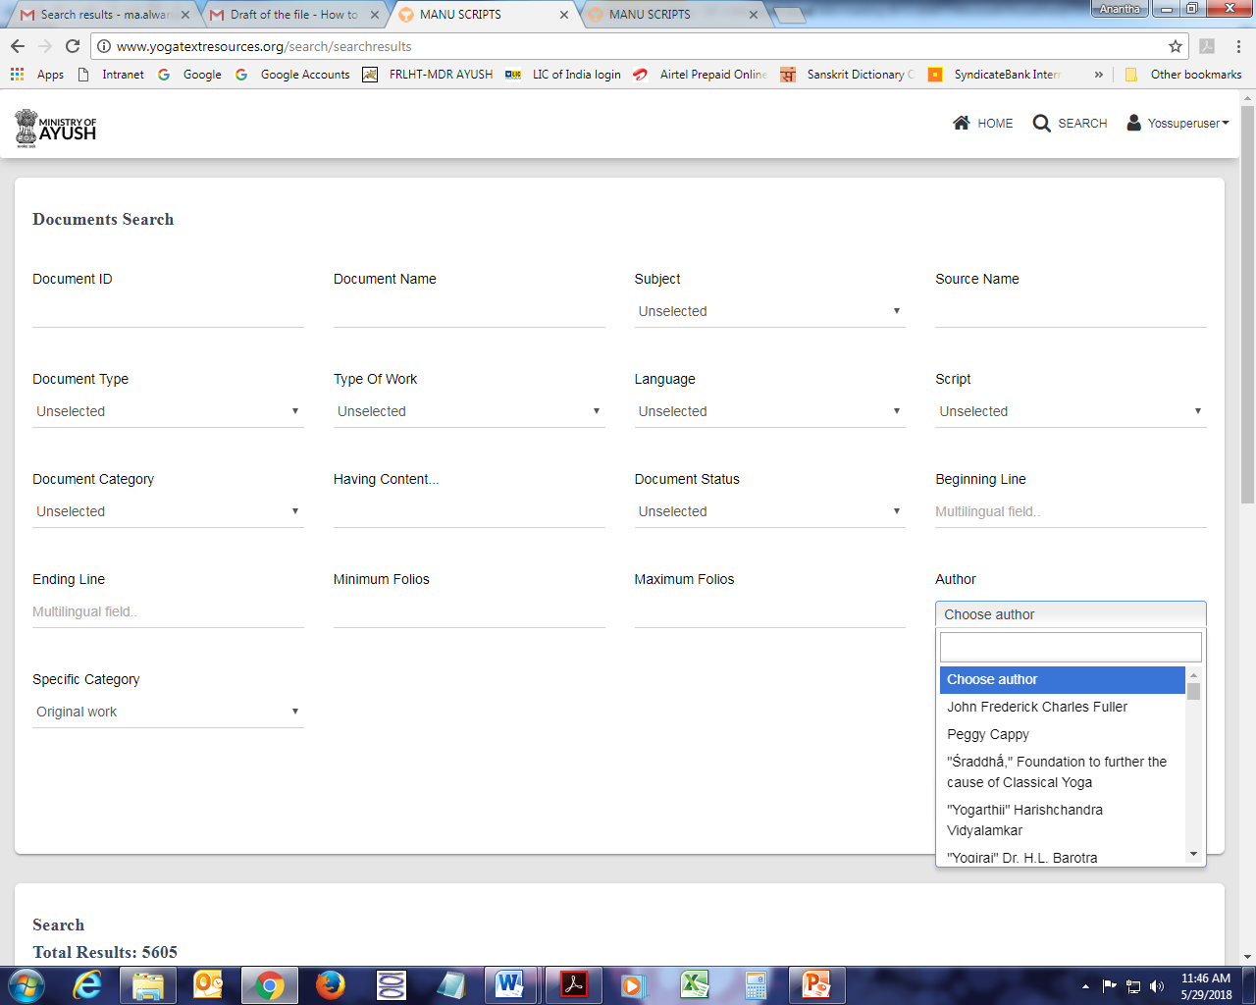Click the Document Name input field
The width and height of the screenshot is (1256, 1005).
coord(468,313)
